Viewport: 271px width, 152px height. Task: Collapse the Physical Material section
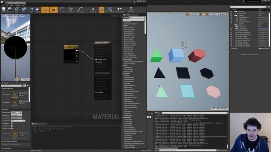[2, 89]
